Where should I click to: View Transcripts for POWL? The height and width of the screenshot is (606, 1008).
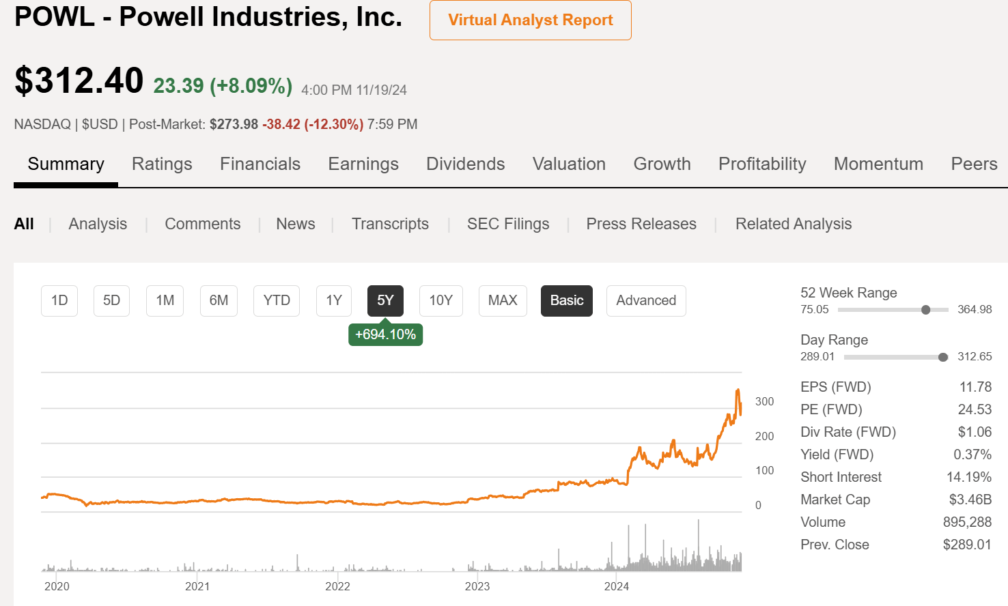tap(390, 224)
